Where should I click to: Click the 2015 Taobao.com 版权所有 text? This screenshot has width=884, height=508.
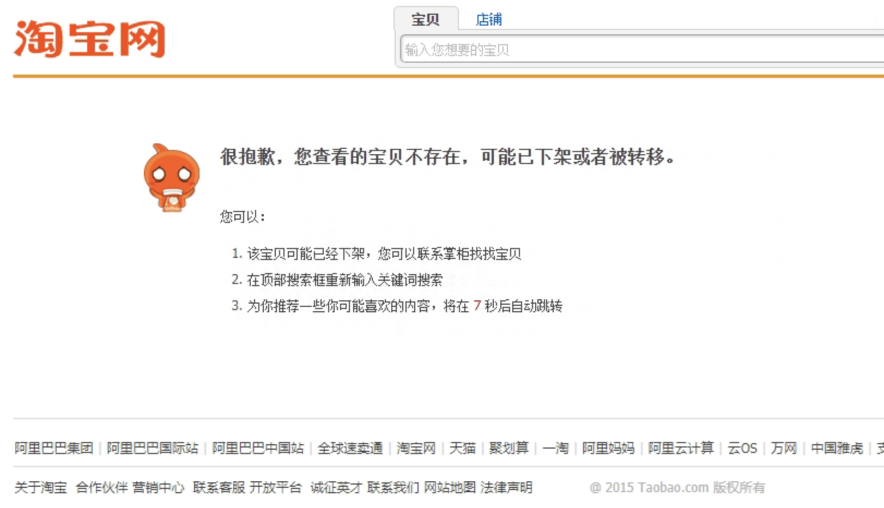point(677,487)
